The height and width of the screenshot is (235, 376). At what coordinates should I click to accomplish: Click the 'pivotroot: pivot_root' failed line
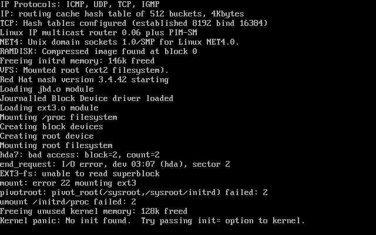click(x=133, y=192)
